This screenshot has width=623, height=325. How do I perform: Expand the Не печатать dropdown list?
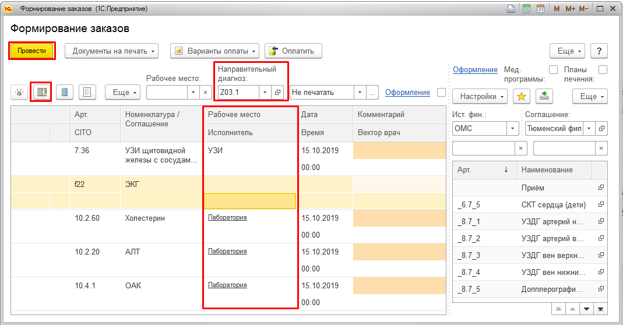tap(360, 92)
